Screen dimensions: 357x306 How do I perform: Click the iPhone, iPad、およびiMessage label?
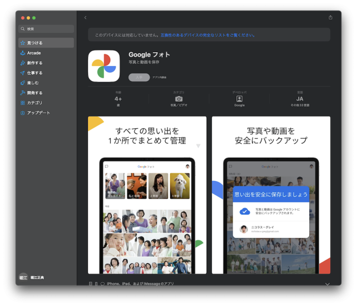[140, 284]
